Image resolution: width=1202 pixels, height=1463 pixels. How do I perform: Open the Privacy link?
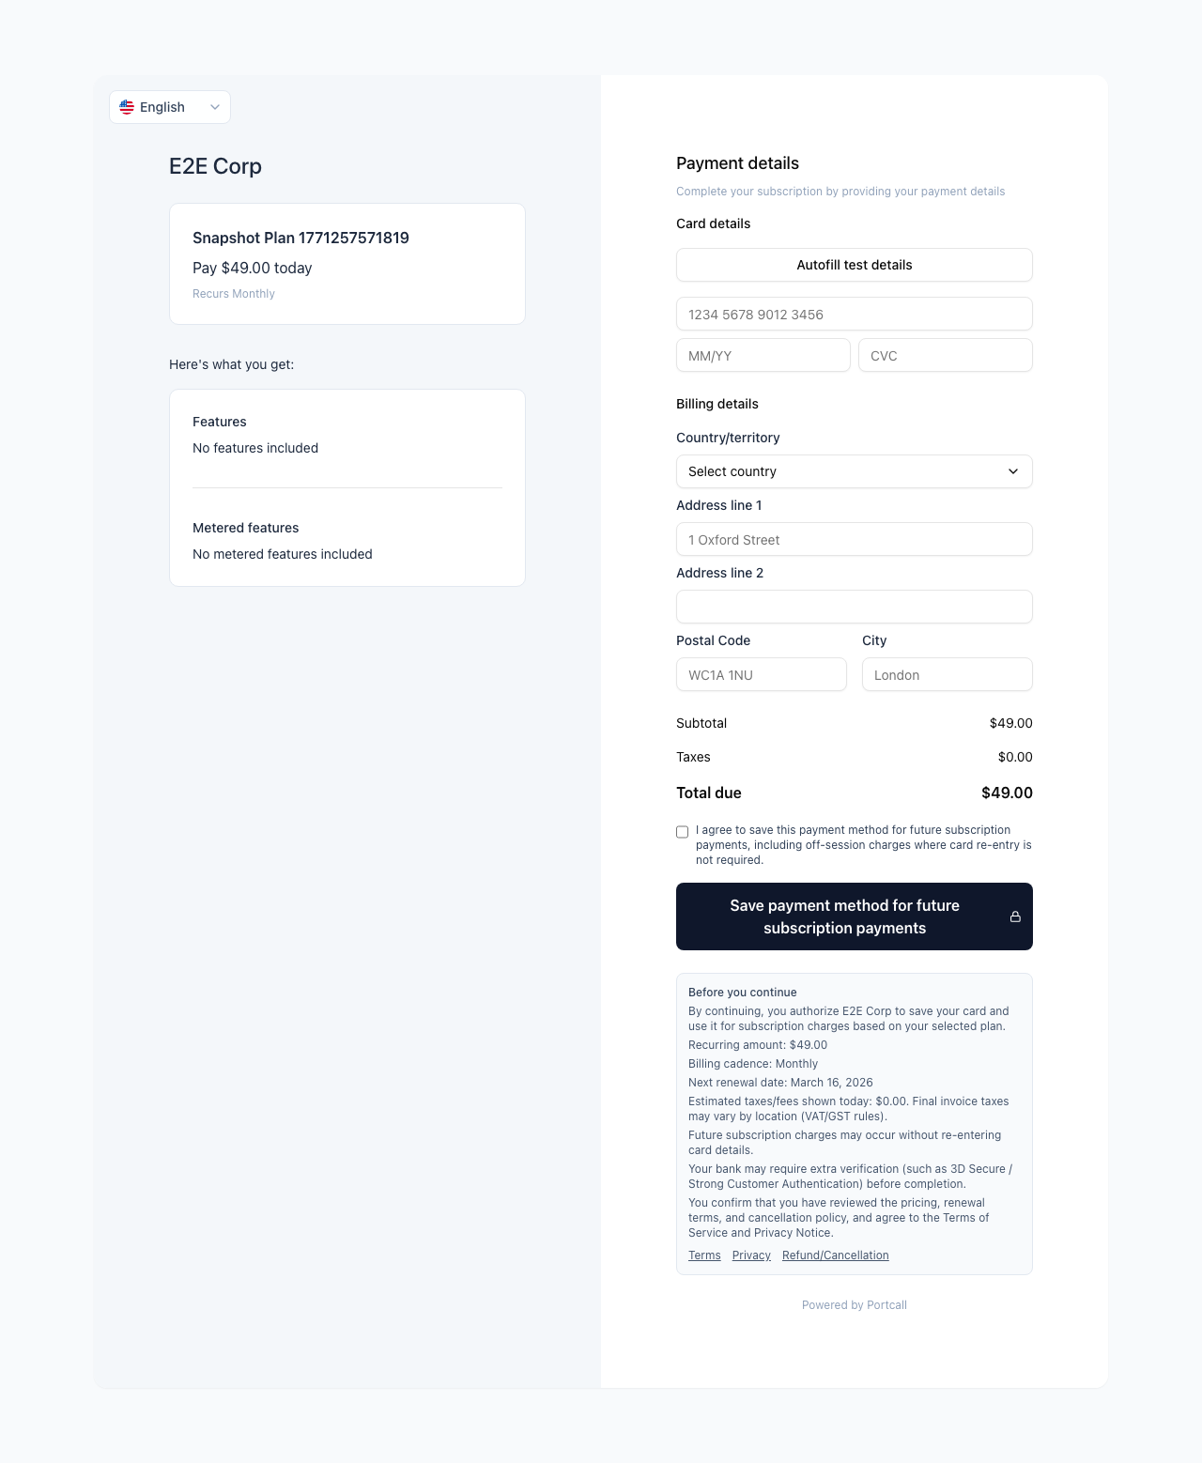pos(751,1255)
